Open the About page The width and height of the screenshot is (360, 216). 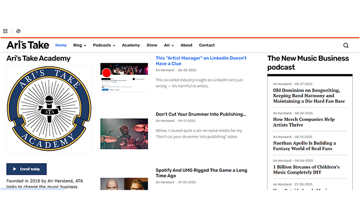point(186,45)
